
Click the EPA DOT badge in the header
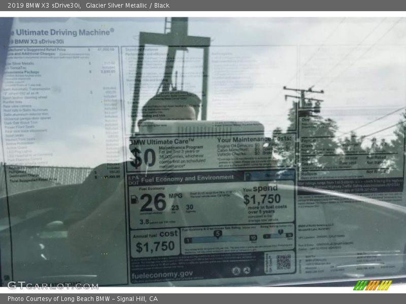point(134,178)
